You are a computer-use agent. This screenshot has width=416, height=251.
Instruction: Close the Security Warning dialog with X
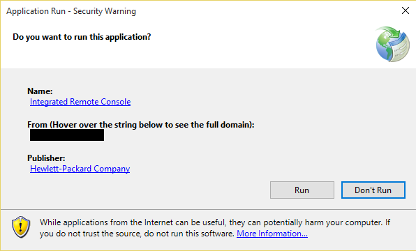(x=405, y=10)
